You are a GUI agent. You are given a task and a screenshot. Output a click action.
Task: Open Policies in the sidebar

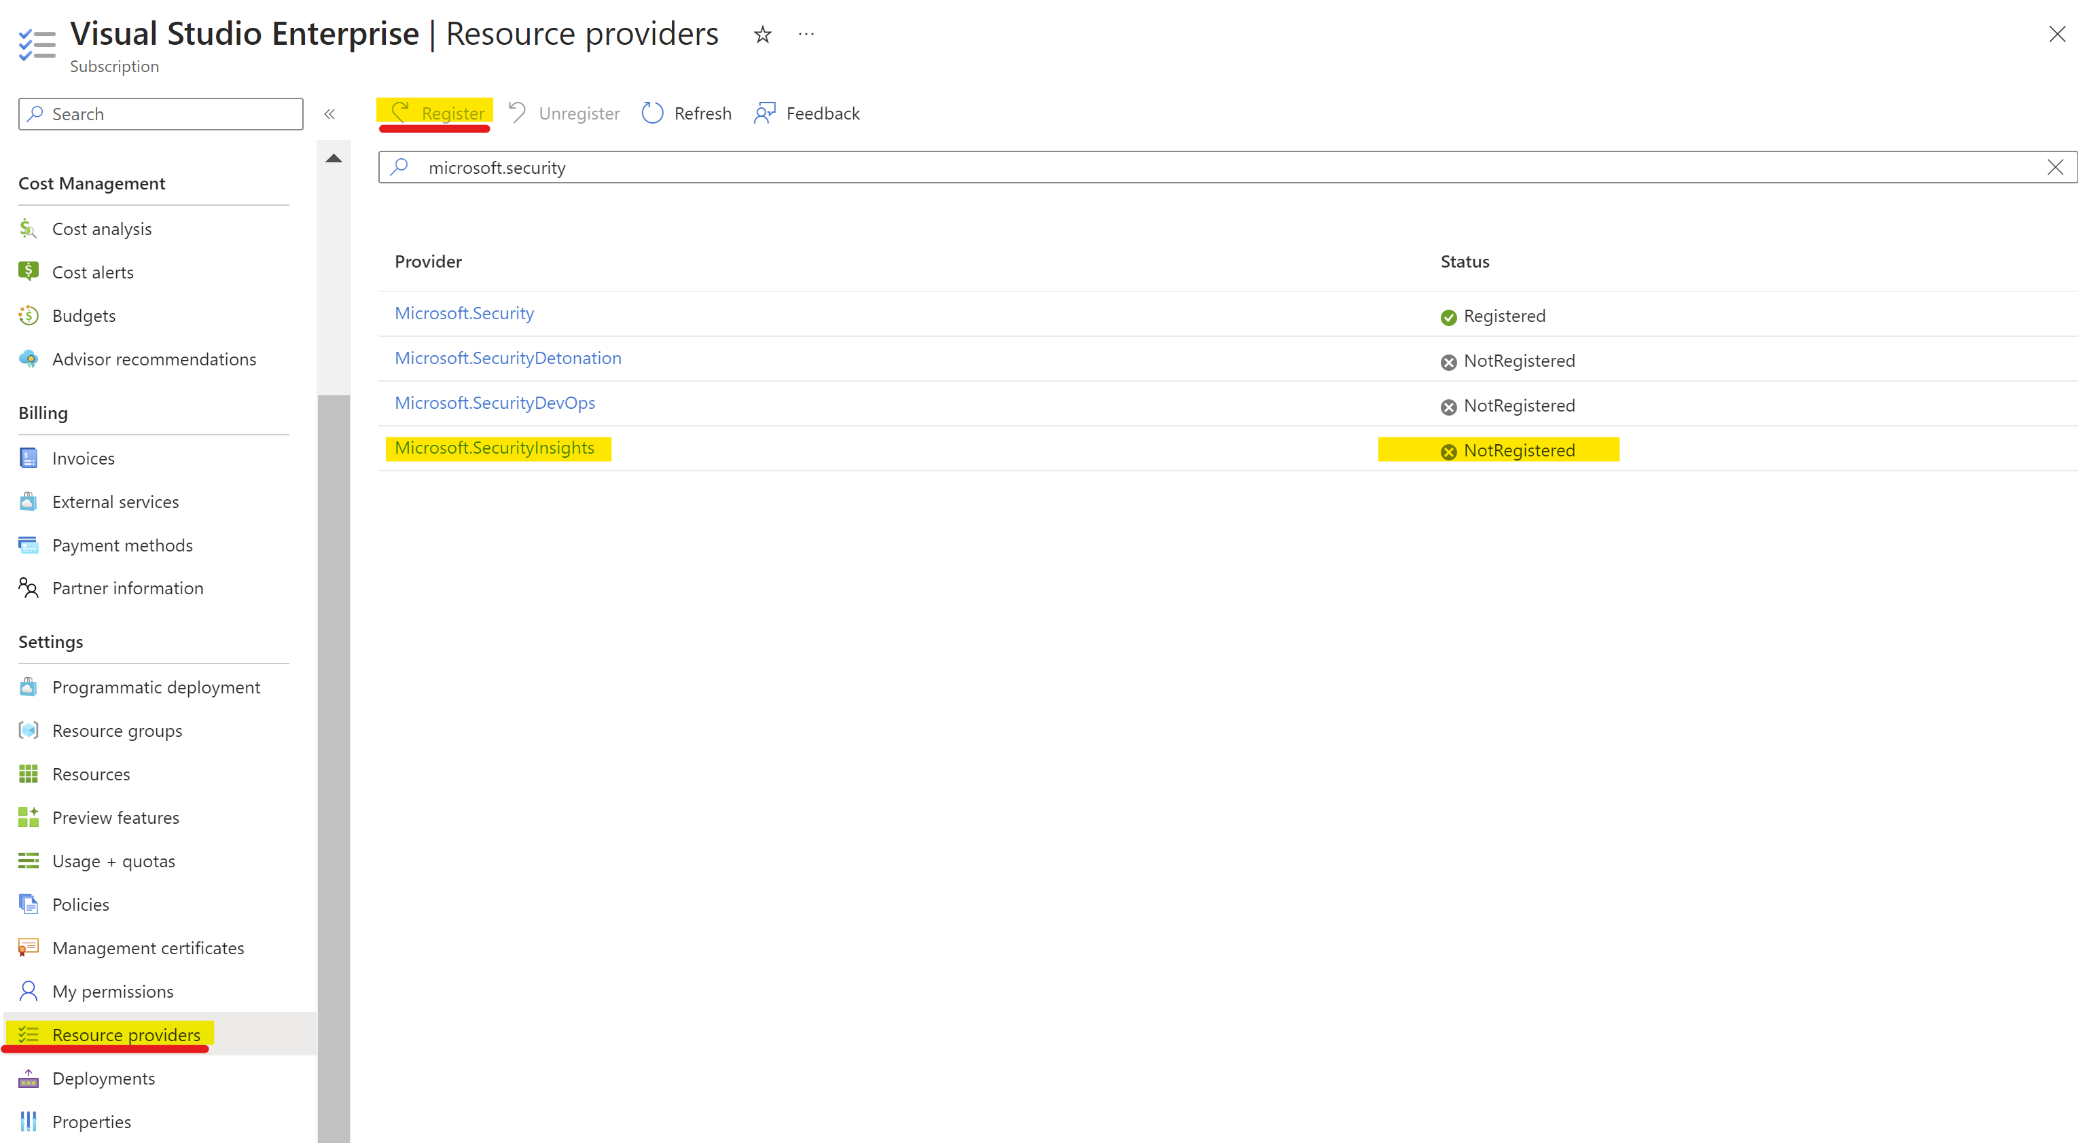click(81, 905)
